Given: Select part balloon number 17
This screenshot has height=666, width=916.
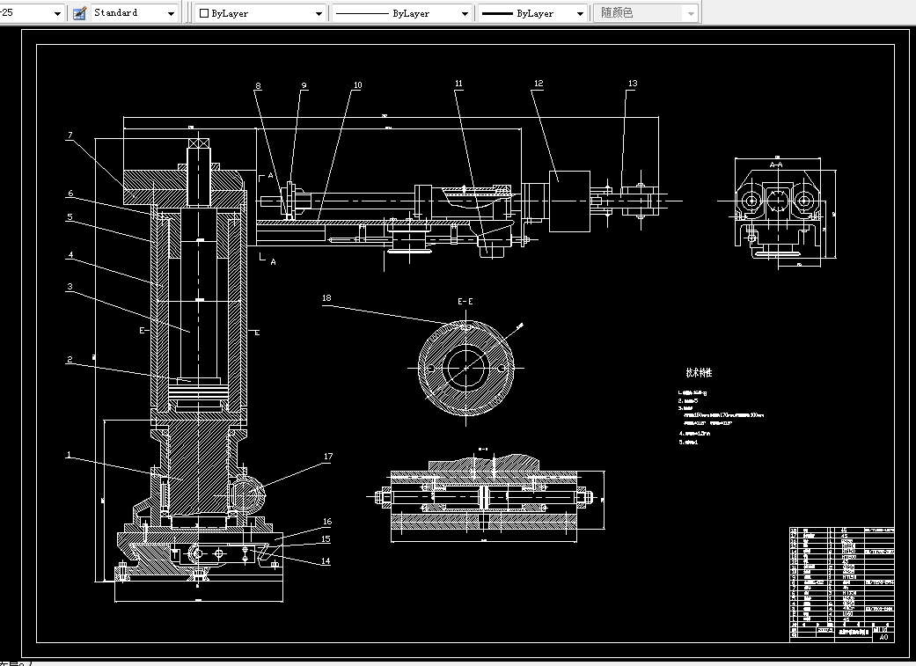Looking at the screenshot, I should tap(327, 457).
